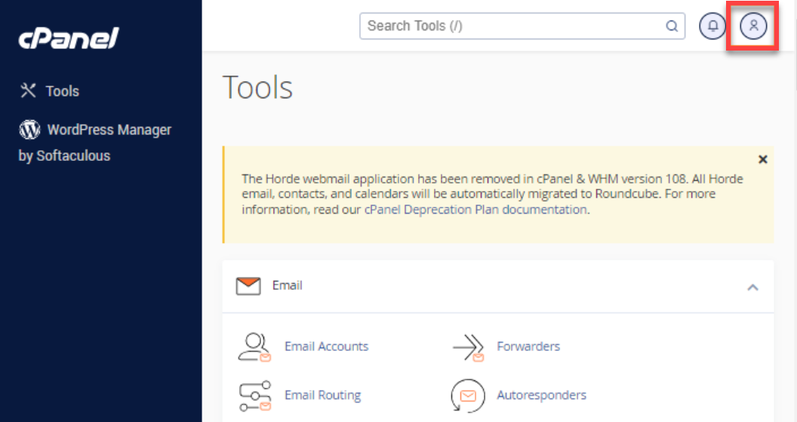Image resolution: width=797 pixels, height=422 pixels.
Task: Collapse the Email section chevron
Action: click(752, 287)
